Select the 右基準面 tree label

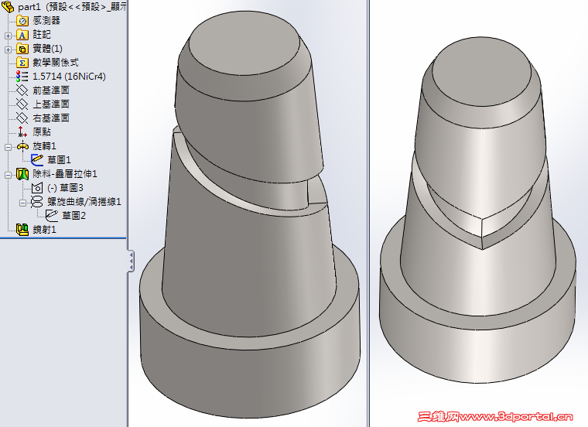click(x=51, y=118)
